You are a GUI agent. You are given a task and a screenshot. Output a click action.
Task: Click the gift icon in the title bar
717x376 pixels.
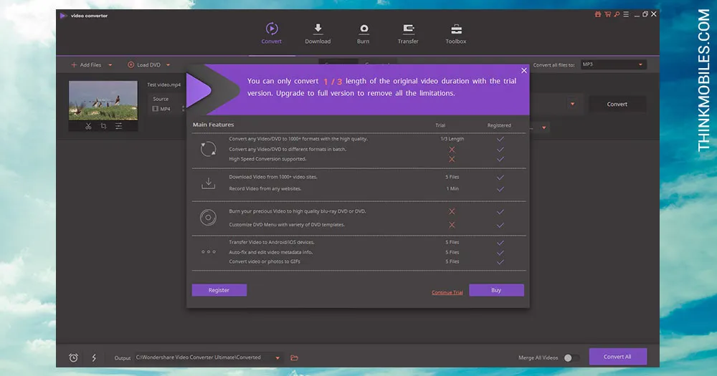tap(598, 14)
